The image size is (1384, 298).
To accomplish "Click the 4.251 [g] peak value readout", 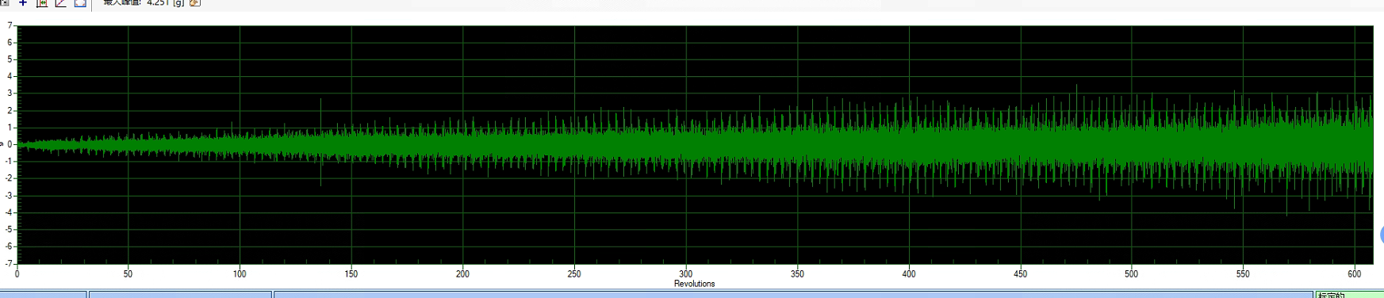I will (x=165, y=3).
